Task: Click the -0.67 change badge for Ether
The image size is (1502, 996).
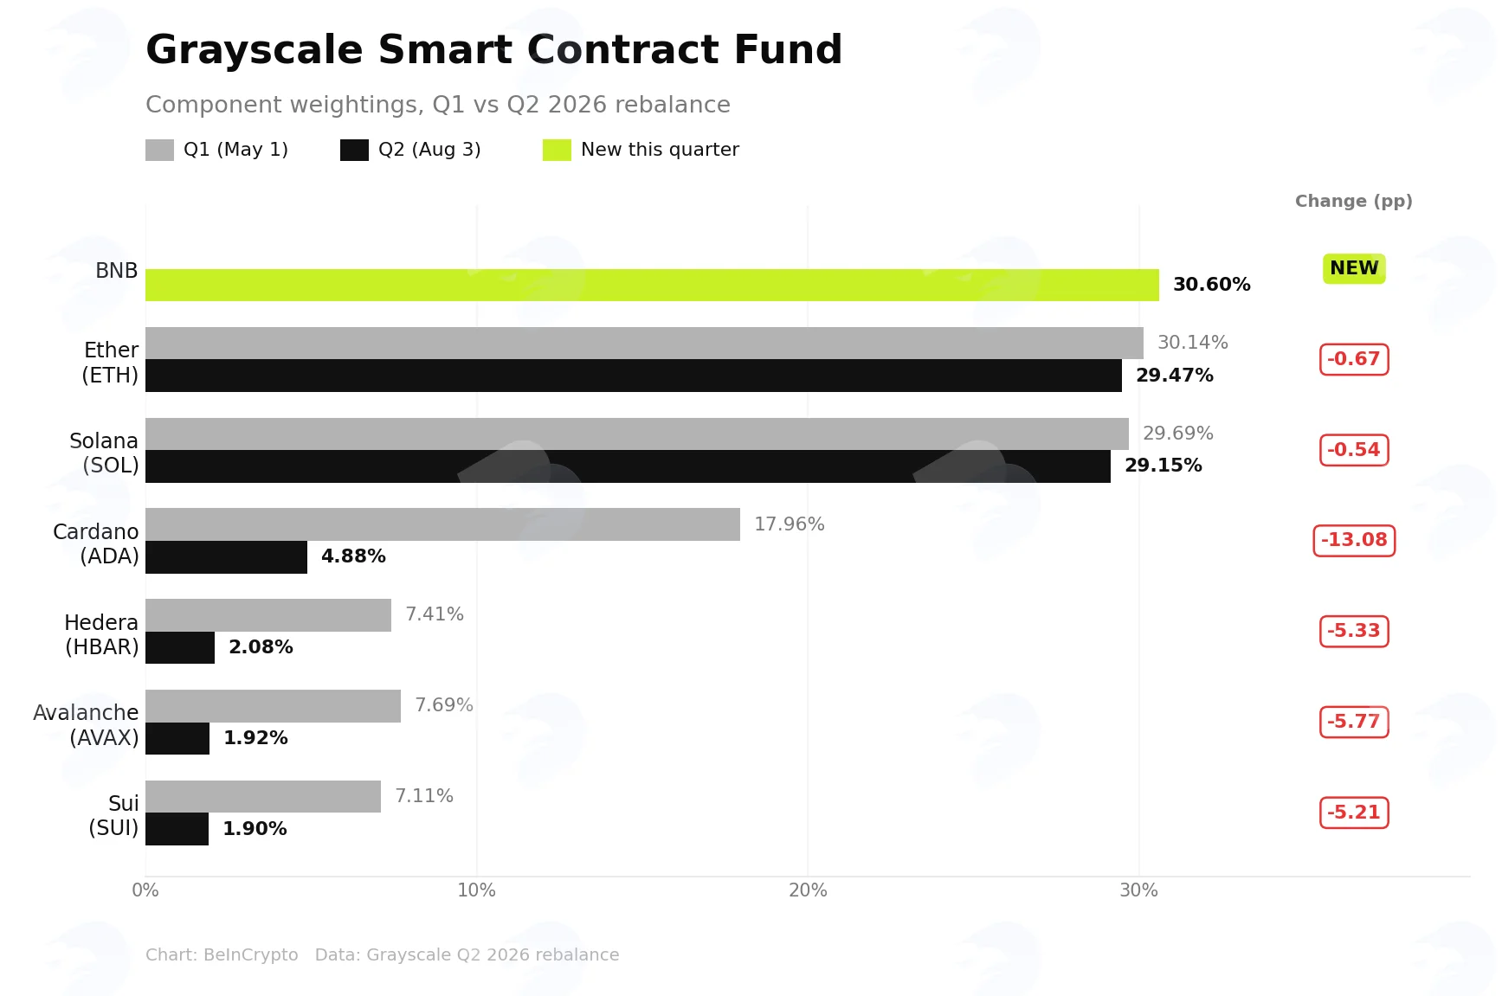Action: [1354, 359]
